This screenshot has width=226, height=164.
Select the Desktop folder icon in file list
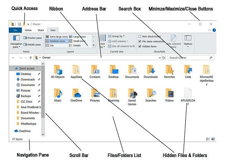tap(113, 72)
